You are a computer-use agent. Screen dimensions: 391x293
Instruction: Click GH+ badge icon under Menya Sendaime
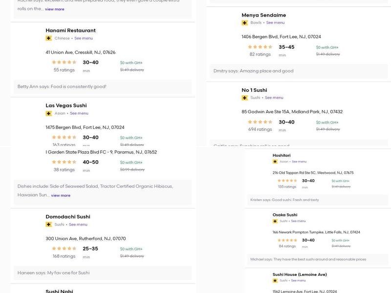(x=244, y=23)
